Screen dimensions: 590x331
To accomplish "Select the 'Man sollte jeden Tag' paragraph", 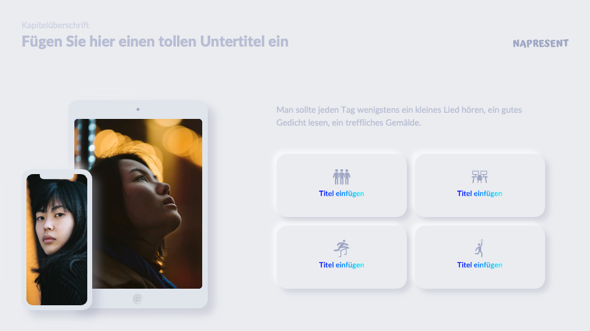I will coord(399,116).
